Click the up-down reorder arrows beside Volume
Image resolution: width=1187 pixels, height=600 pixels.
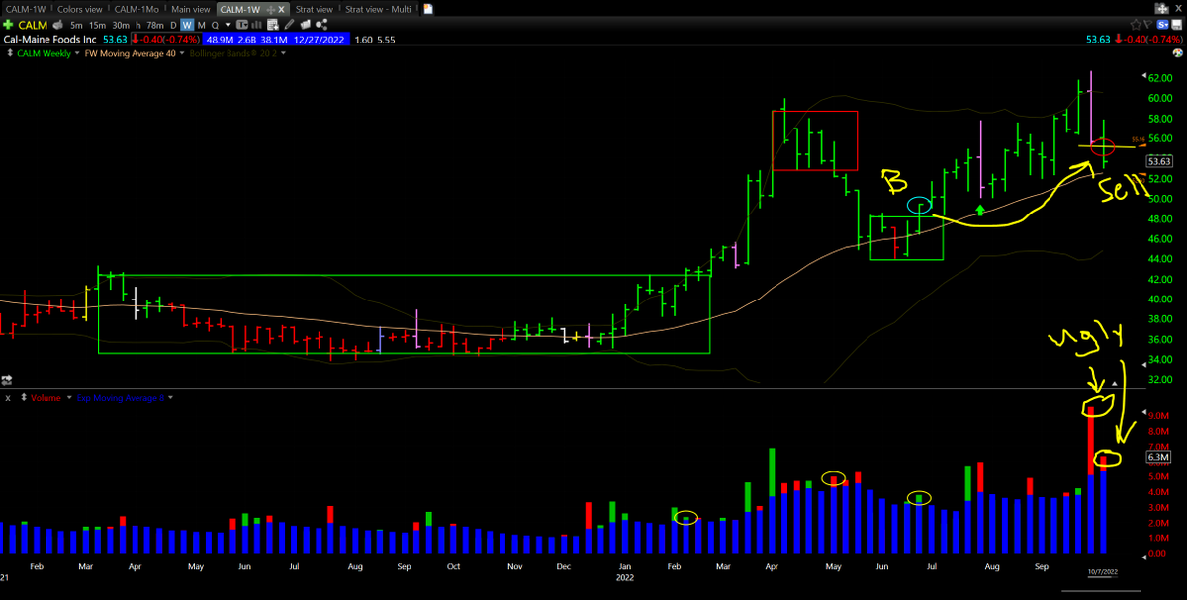point(23,397)
